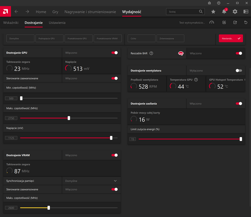The width and height of the screenshot is (251, 217).
Task: Click the Maks. częstotliwość GPU slider handle
Action: (69, 118)
